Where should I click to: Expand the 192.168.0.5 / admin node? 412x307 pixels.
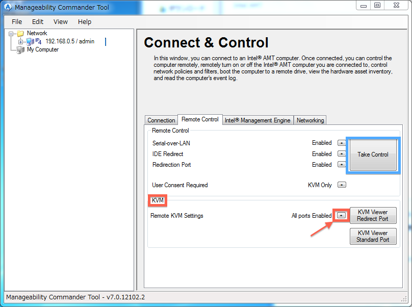pos(20,42)
